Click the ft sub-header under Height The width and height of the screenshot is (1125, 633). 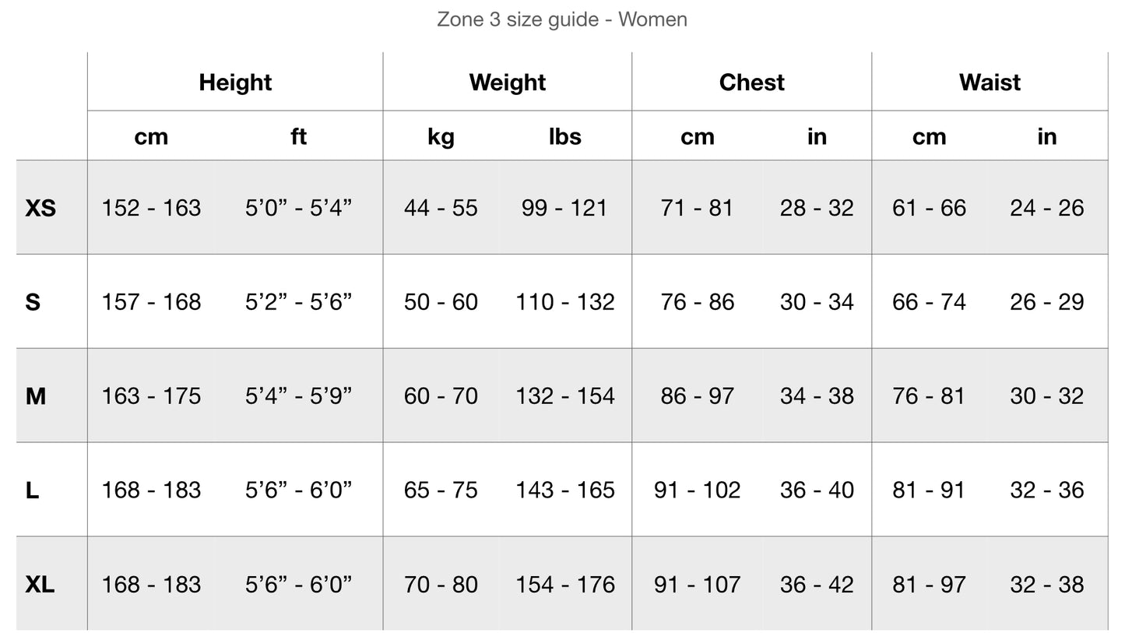(299, 136)
